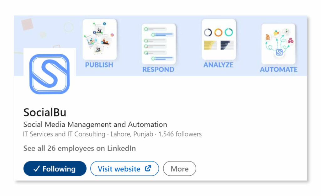This screenshot has height=196, width=321.
Task: Click the Publish illustration card
Action: coord(99,39)
